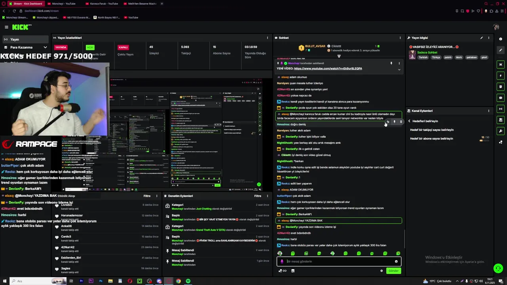
Task: Click Harunademozer follow event
Action: (x=107, y=217)
